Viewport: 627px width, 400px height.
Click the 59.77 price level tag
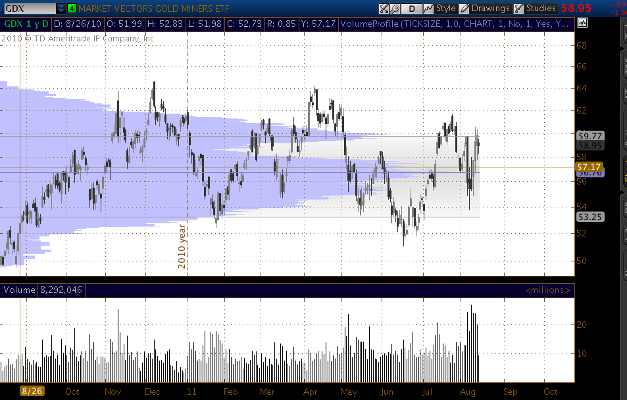pyautogui.click(x=589, y=136)
